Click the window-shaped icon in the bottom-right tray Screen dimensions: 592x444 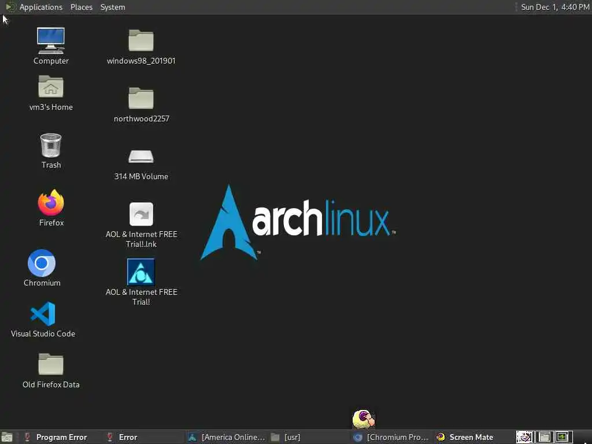[x=545, y=437]
